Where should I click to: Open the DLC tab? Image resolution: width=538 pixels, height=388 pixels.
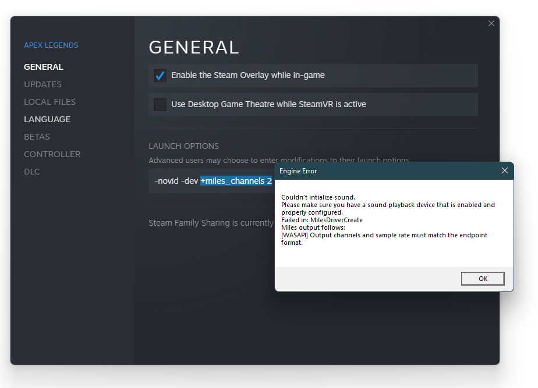click(x=31, y=172)
